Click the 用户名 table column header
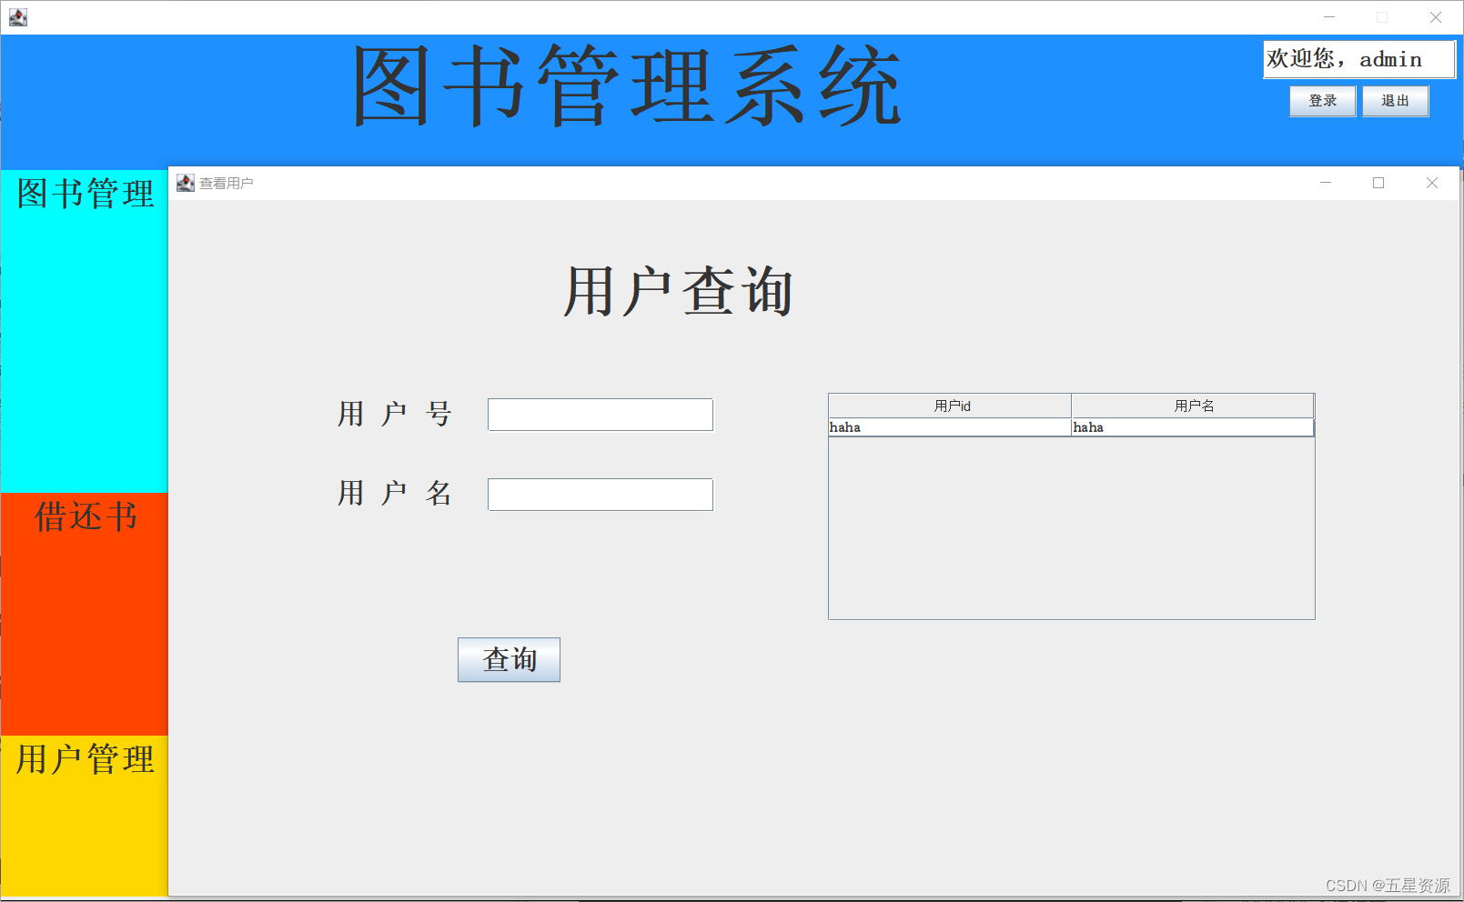This screenshot has height=902, width=1464. (x=1193, y=406)
